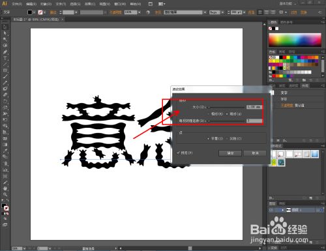Switch to the 色板 (Swatches) tab
The height and width of the screenshot is (251, 326).
(272, 52)
